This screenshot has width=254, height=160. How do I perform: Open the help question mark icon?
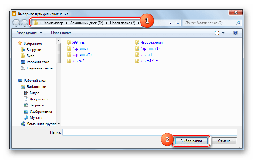235,33
